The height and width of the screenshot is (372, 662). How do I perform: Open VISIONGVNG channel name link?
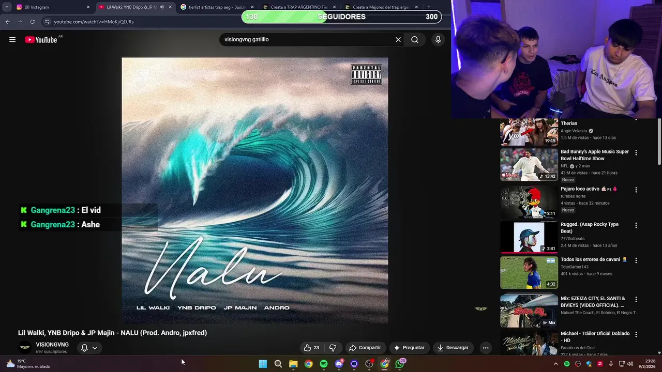[x=52, y=345]
